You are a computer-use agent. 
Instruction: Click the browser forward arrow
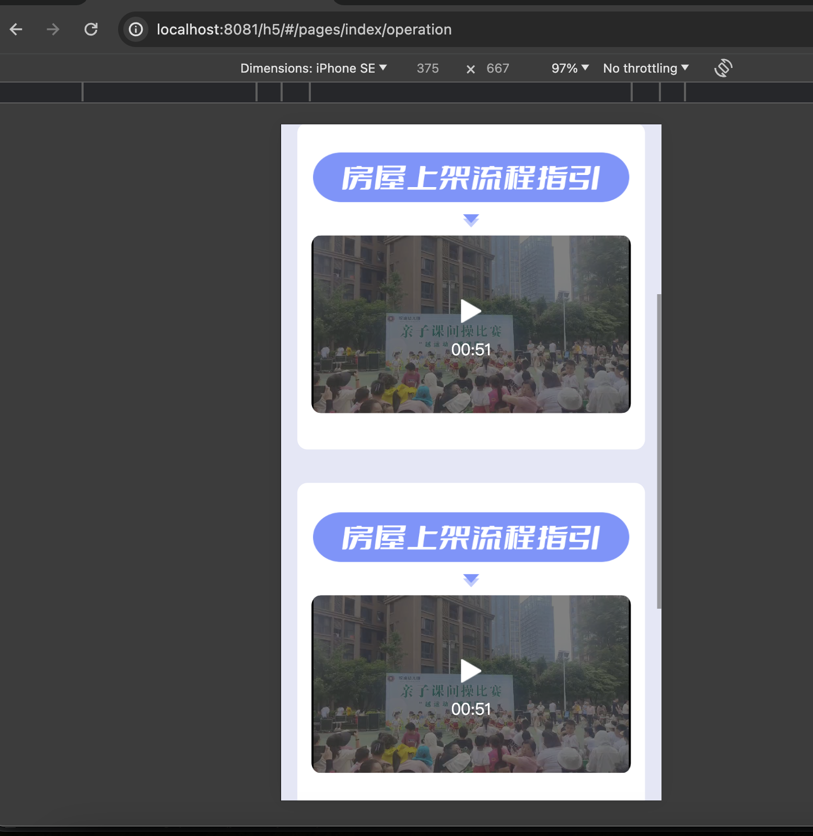click(53, 29)
